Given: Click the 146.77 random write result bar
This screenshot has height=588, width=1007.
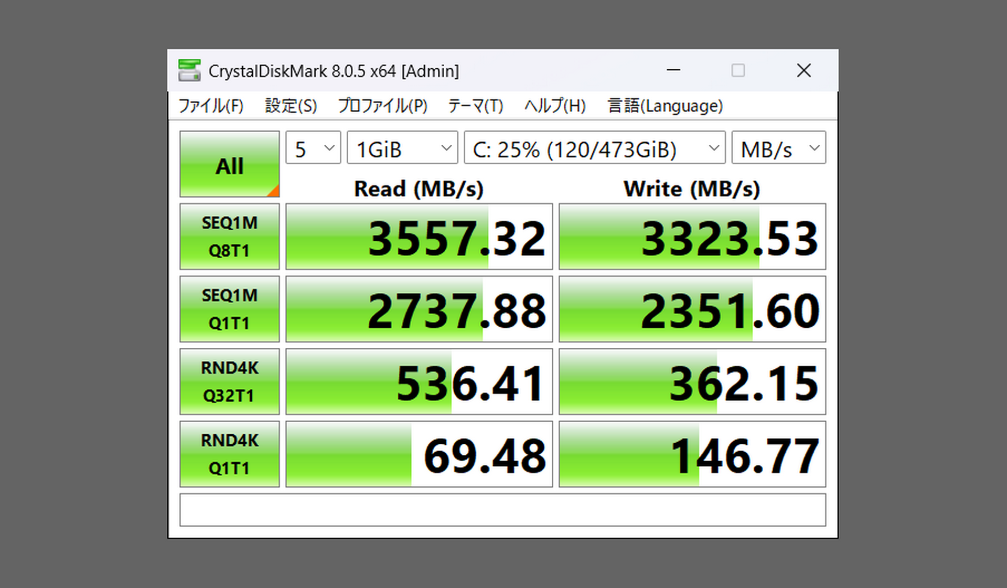Looking at the screenshot, I should (x=692, y=454).
